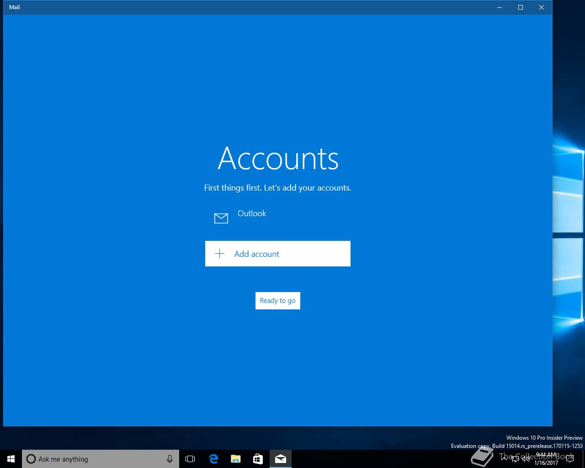The width and height of the screenshot is (585, 468).
Task: Open Task View from the taskbar
Action: point(190,459)
